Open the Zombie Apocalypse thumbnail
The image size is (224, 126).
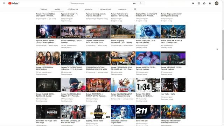pyautogui.click(x=98, y=58)
